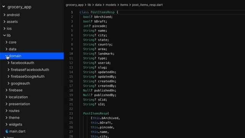Select the android folder label
Viewport: 245px width, 138px height.
[13, 15]
